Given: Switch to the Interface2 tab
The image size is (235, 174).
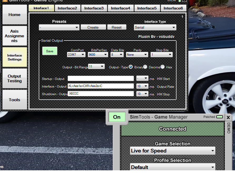Looking at the screenshot, I should (67, 8).
